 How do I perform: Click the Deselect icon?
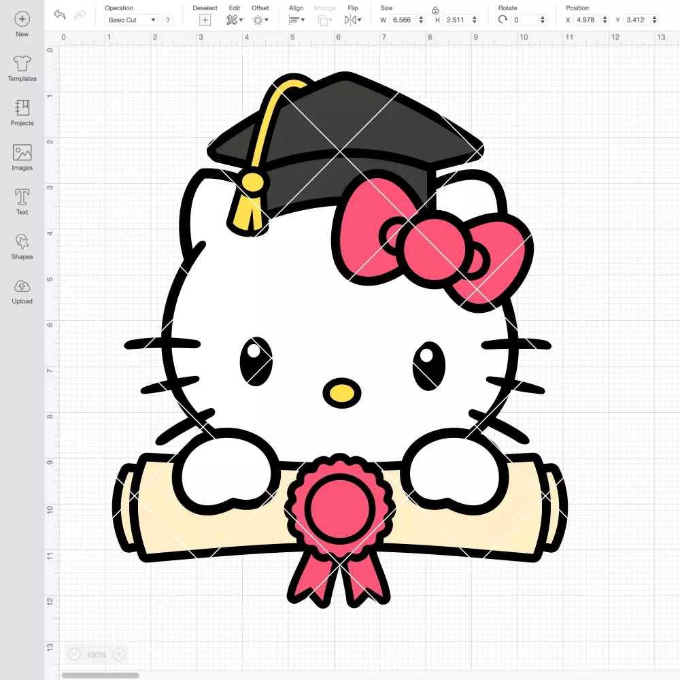pos(205,20)
